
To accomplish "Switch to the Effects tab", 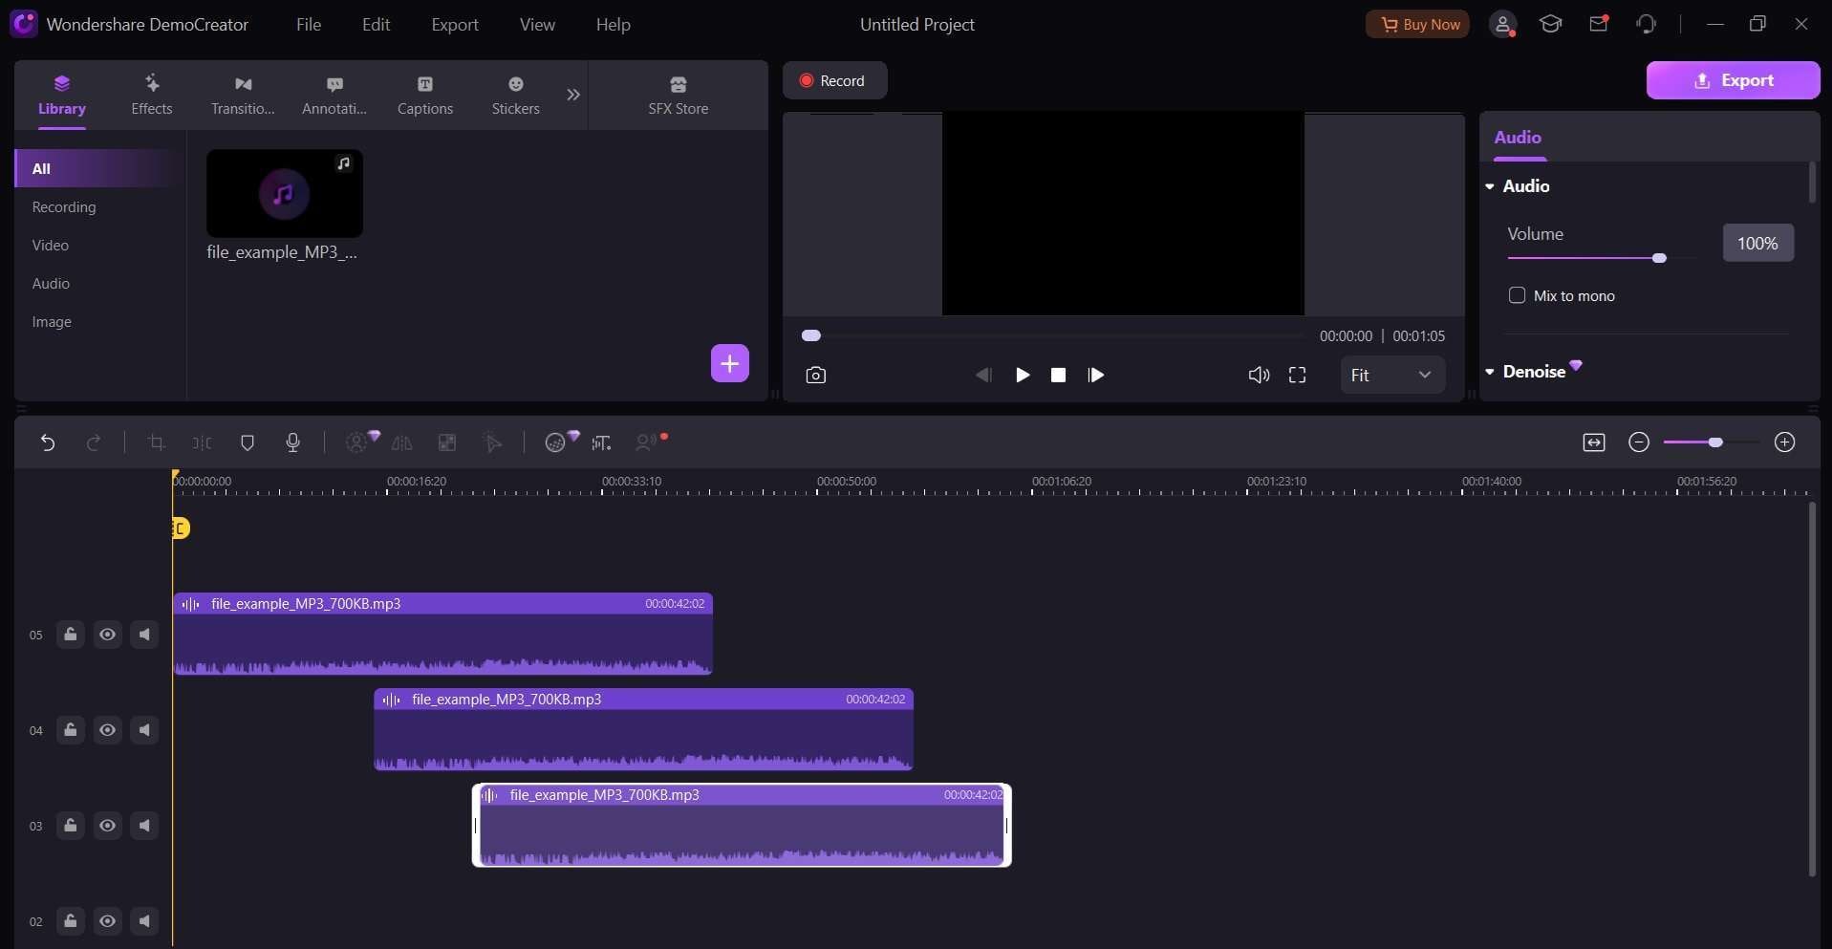I will pyautogui.click(x=152, y=95).
